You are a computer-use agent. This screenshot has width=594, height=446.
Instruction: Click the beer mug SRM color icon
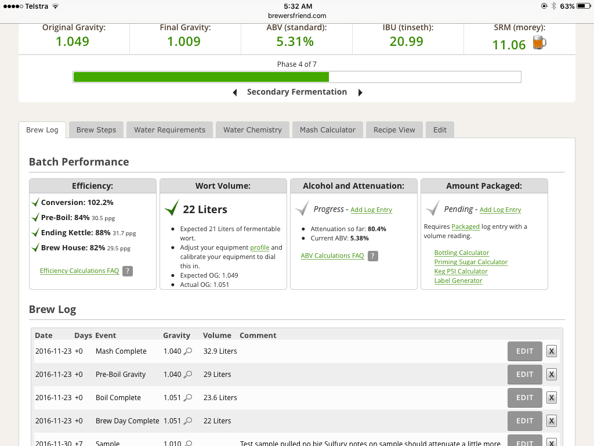pos(539,42)
